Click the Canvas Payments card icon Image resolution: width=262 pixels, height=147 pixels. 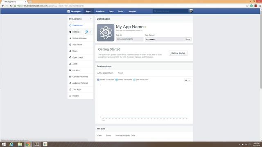[x=70, y=77]
